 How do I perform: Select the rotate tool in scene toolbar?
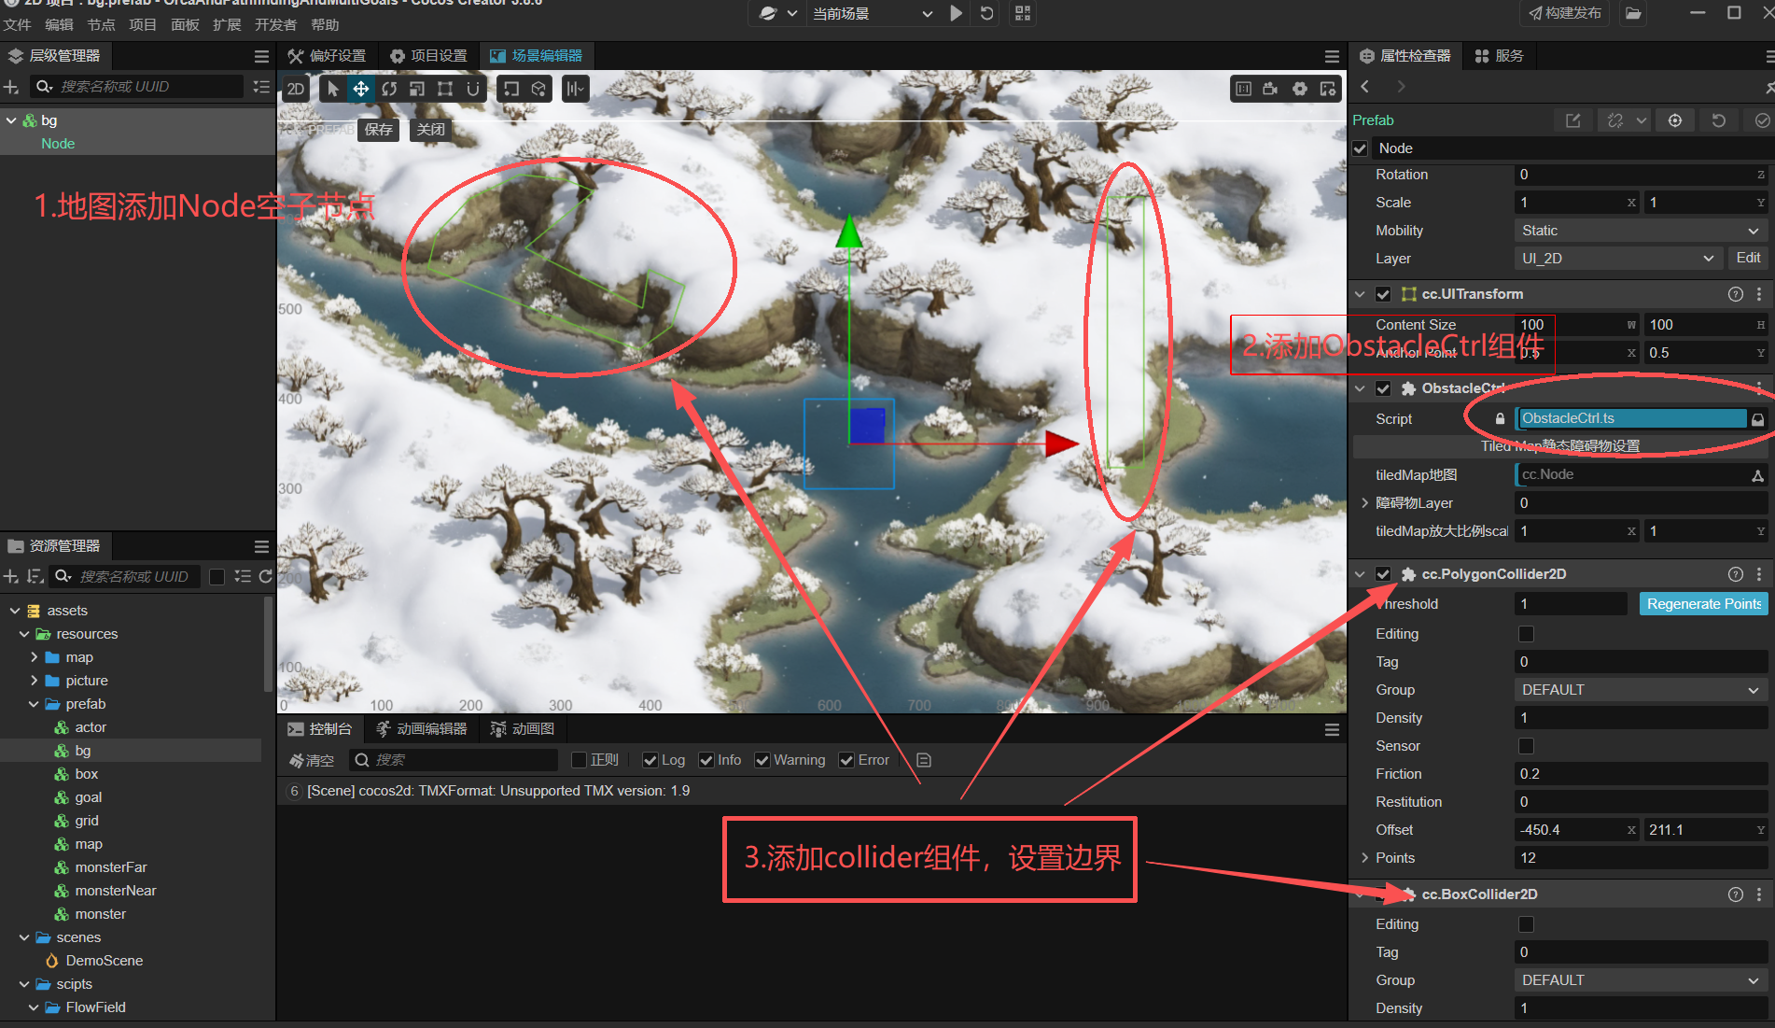(x=389, y=89)
